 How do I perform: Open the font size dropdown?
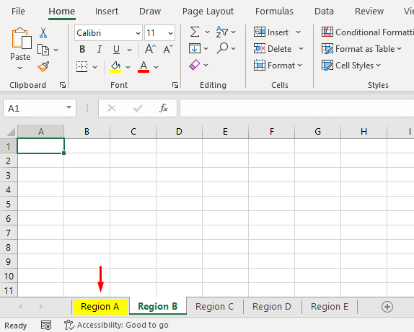(170, 33)
